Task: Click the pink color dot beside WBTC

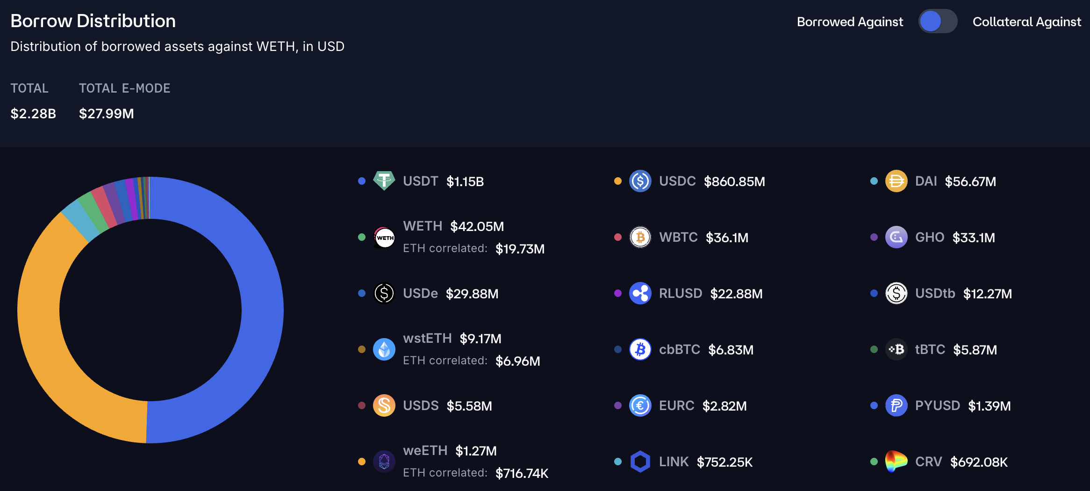Action: pyautogui.click(x=618, y=237)
